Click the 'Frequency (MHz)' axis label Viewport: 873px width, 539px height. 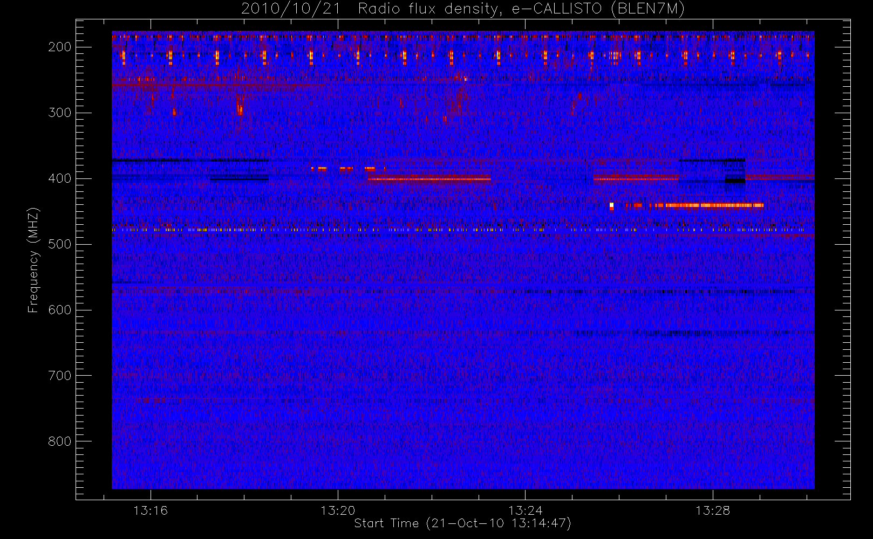(x=33, y=260)
